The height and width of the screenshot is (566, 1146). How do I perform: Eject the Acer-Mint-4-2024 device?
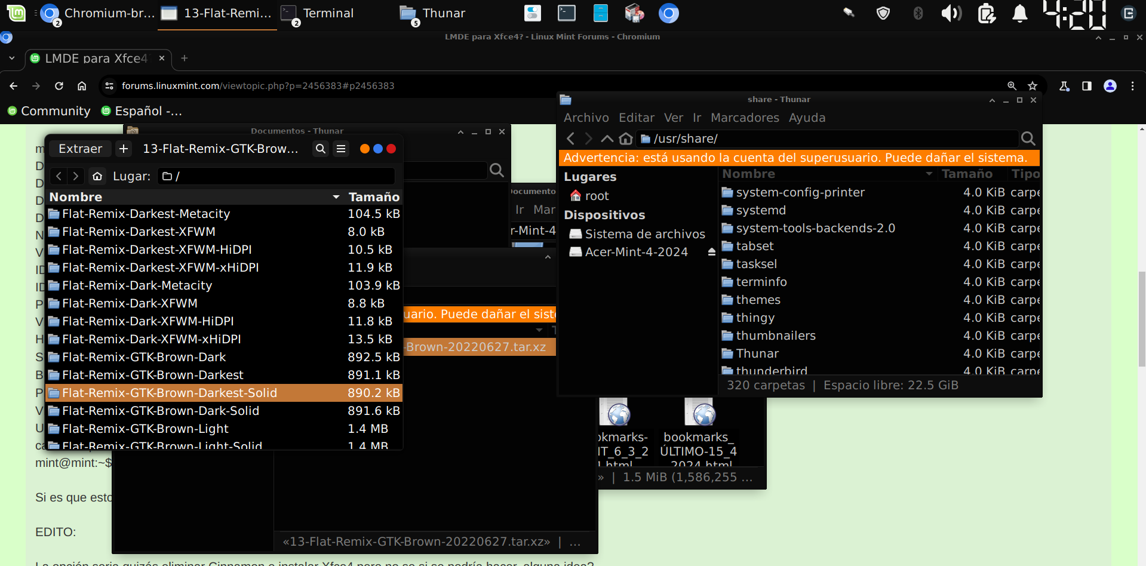pyautogui.click(x=711, y=252)
